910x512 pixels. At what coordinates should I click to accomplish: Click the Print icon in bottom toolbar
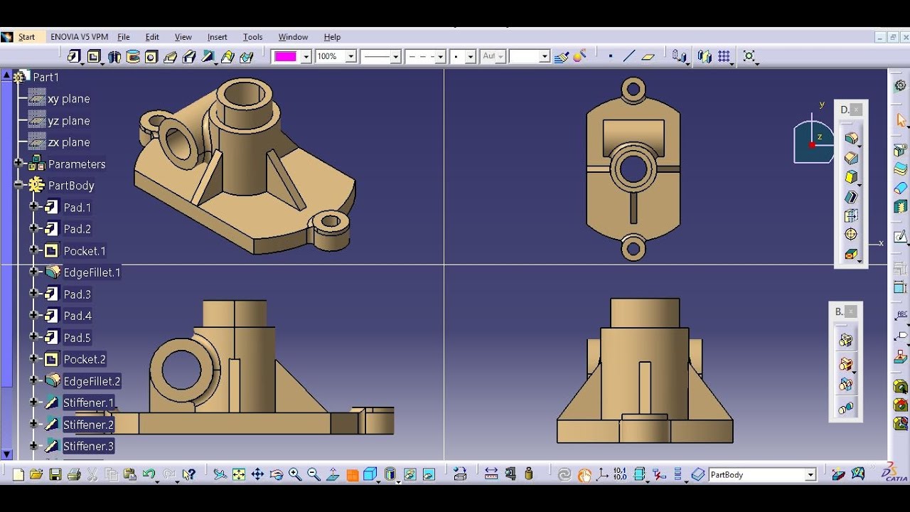pos(73,474)
